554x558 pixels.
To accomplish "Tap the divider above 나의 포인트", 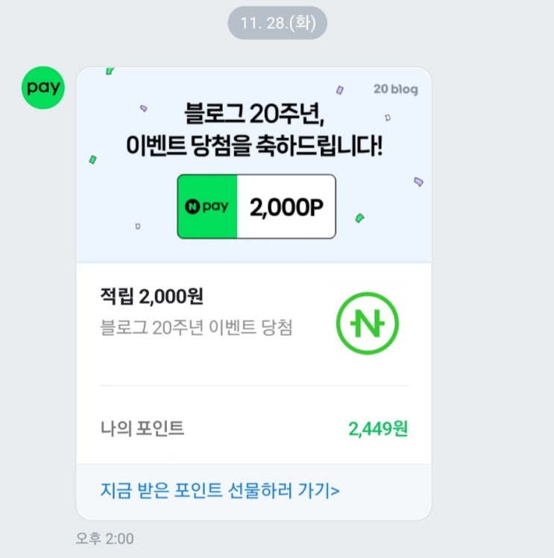I will tap(254, 385).
